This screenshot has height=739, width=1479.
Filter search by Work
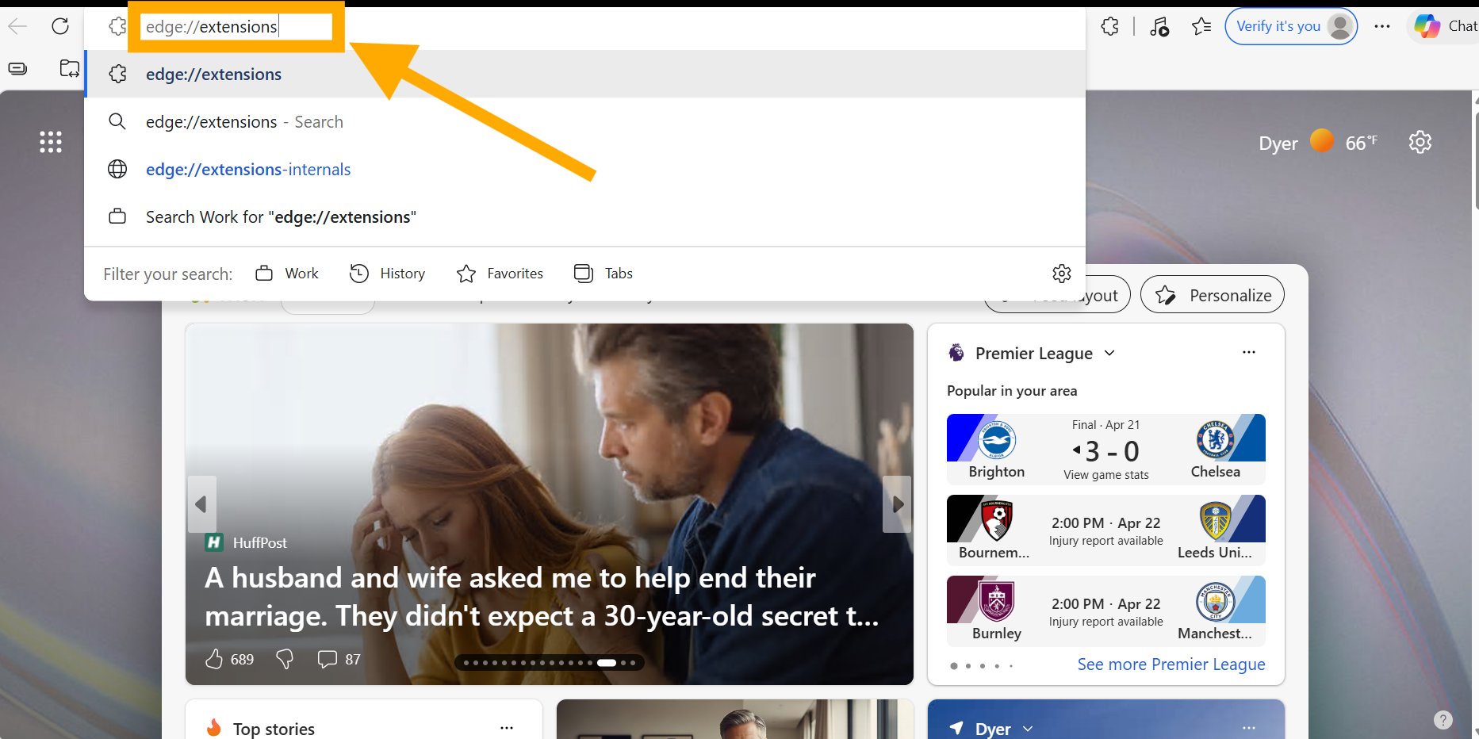pyautogui.click(x=287, y=274)
